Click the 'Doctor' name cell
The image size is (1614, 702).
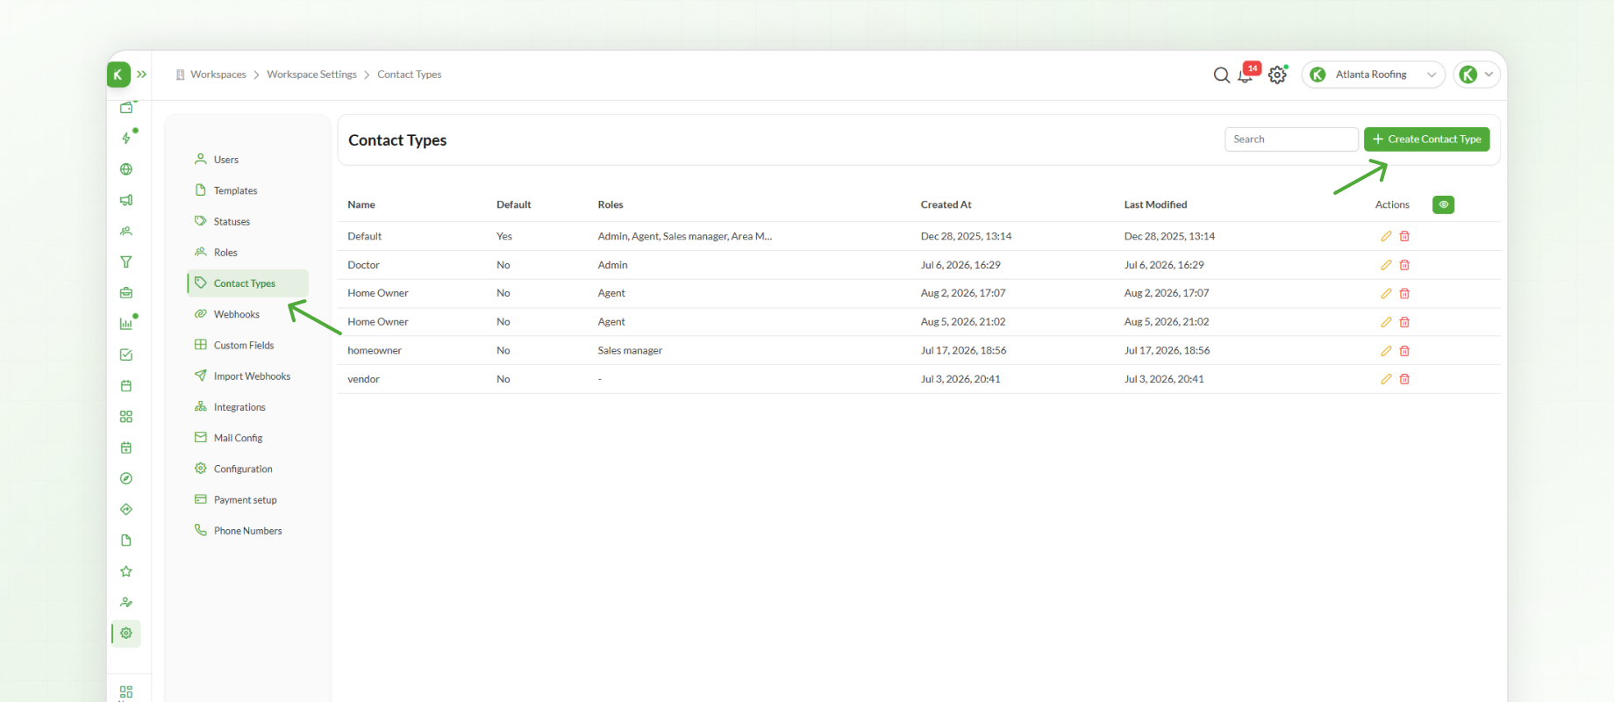point(363,265)
